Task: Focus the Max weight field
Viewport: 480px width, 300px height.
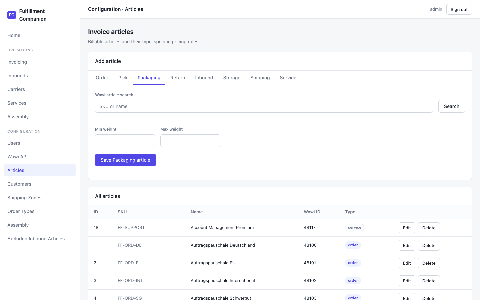Action: pyautogui.click(x=190, y=141)
